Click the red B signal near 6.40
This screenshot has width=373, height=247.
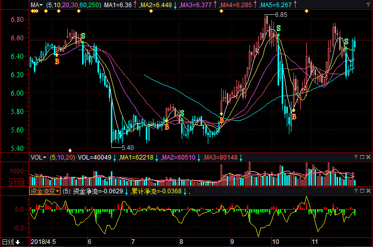pos(57,61)
